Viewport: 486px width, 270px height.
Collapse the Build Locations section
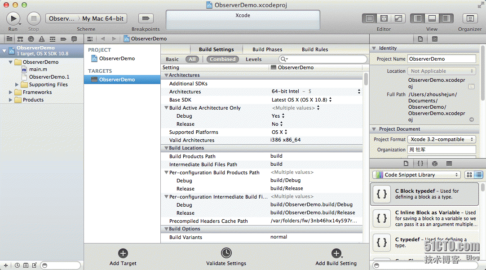pos(167,148)
